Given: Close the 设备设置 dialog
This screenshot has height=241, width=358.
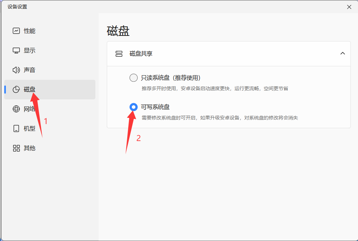Looking at the screenshot, I should click(349, 7).
